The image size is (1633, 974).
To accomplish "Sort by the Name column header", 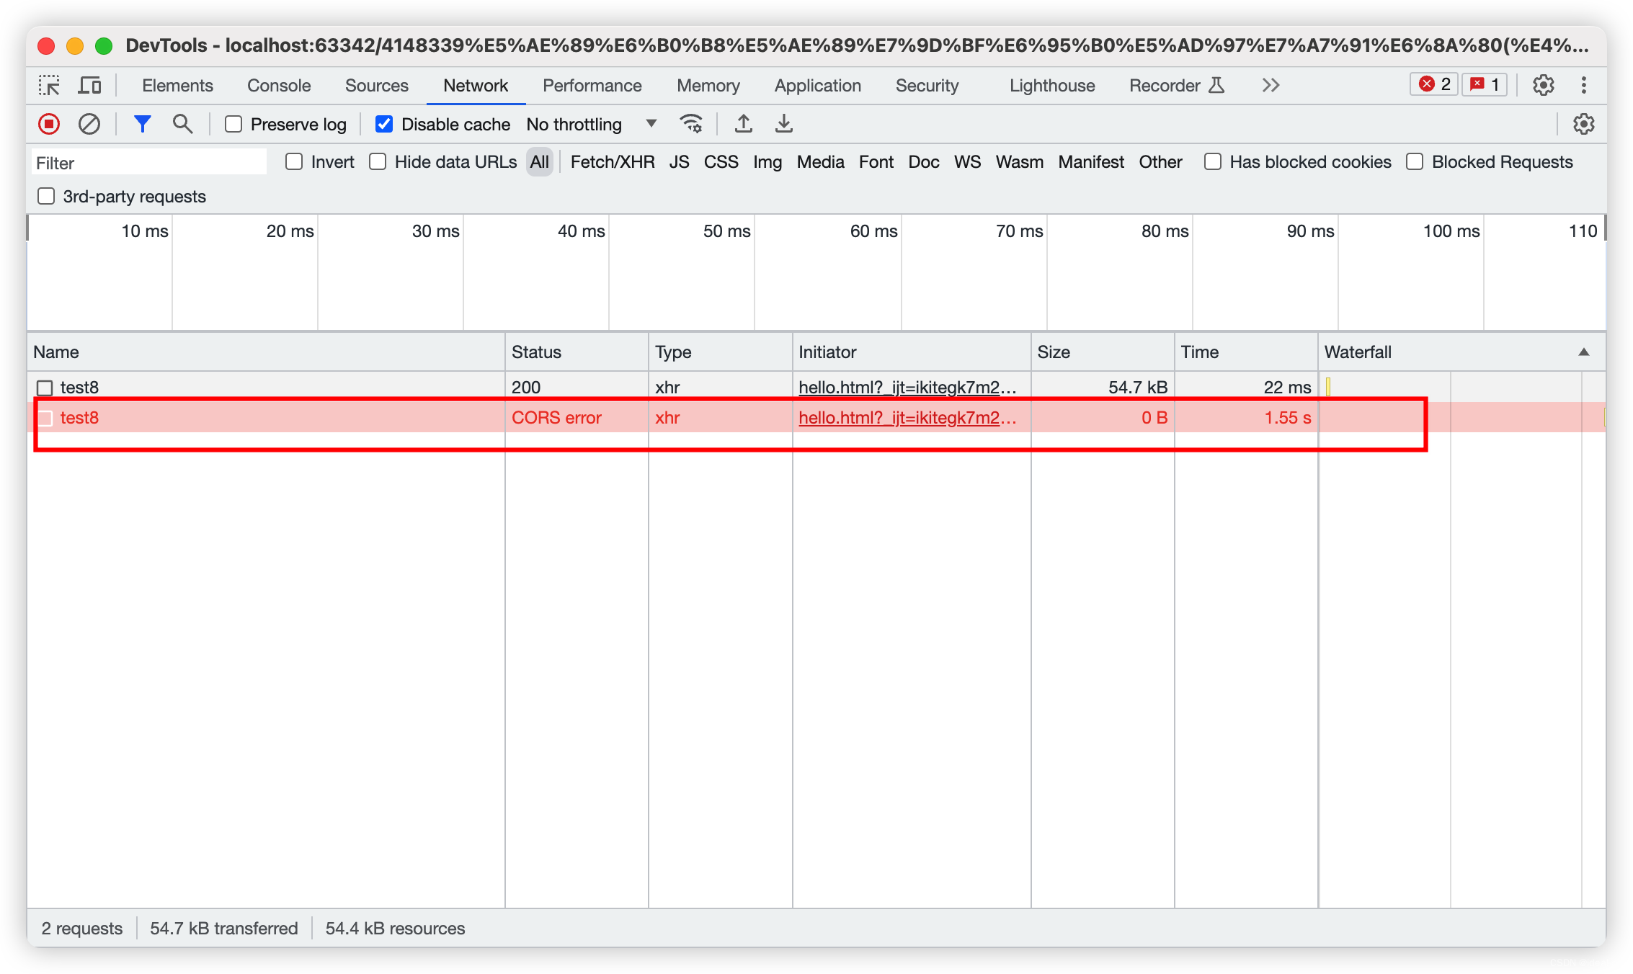I will click(x=266, y=352).
